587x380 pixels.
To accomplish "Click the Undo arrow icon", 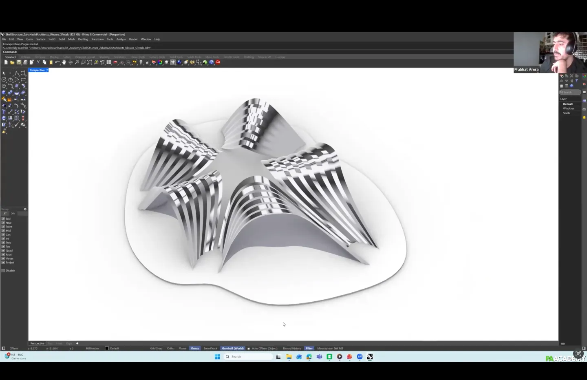I will click(x=57, y=62).
